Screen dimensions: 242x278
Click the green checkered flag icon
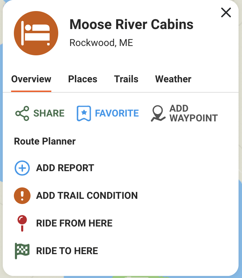click(x=22, y=250)
